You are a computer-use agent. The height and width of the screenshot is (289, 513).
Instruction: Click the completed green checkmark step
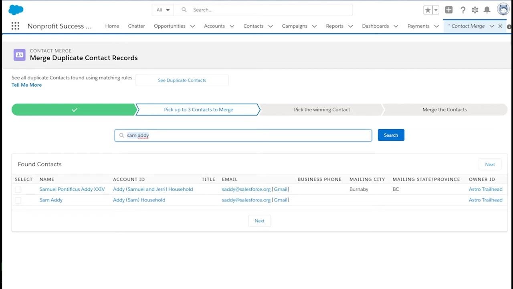(75, 110)
